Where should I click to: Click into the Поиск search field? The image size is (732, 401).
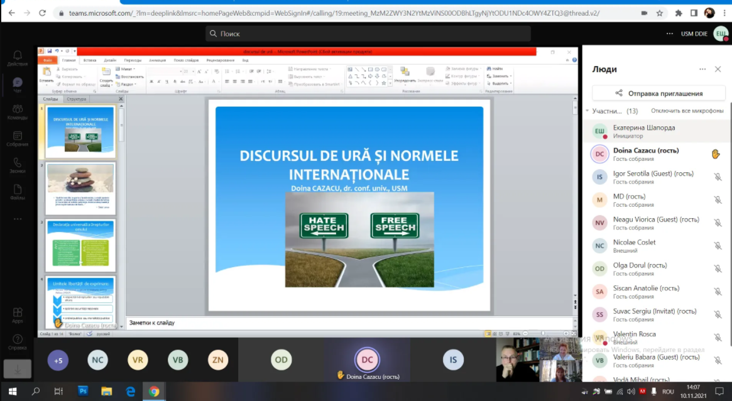(368, 33)
